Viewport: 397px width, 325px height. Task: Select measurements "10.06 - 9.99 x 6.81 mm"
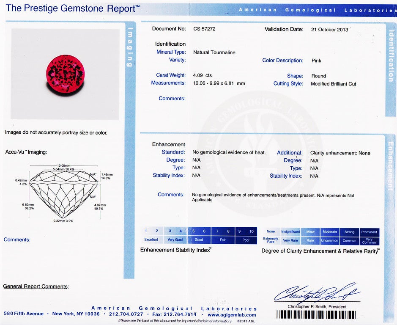219,83
